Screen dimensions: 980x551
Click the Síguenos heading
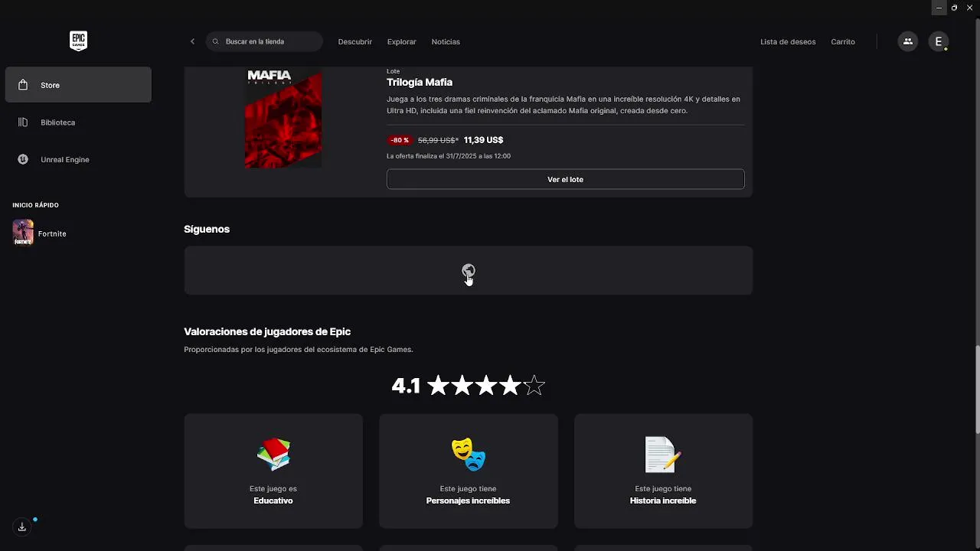coord(207,229)
